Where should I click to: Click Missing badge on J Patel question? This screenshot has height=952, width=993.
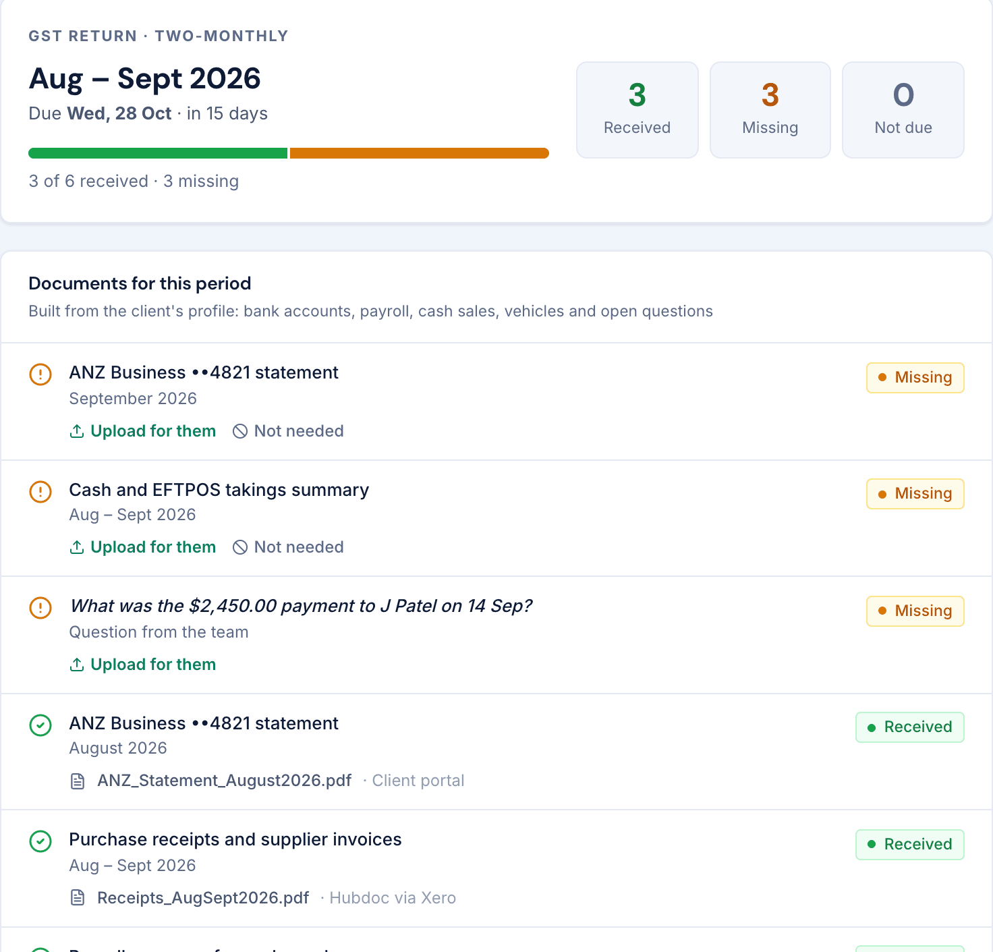(915, 611)
